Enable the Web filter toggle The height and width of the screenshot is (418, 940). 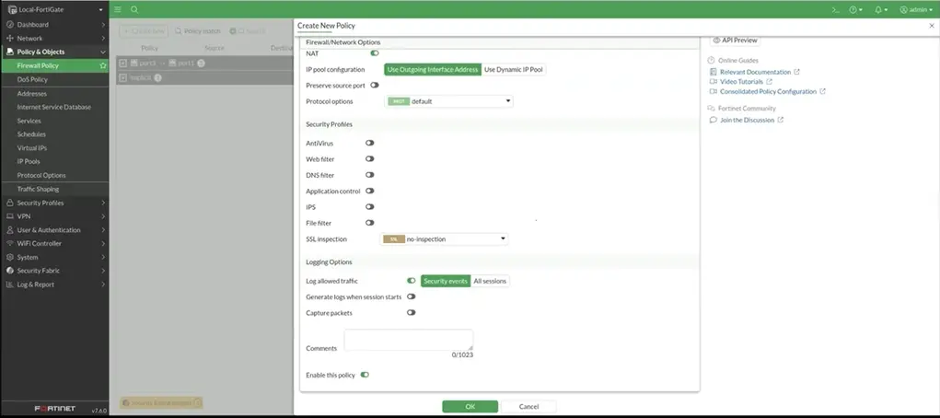click(370, 159)
